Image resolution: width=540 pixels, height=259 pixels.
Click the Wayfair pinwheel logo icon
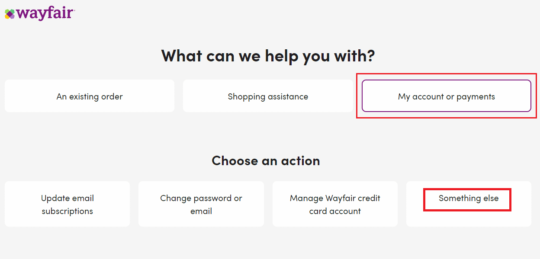coord(10,14)
